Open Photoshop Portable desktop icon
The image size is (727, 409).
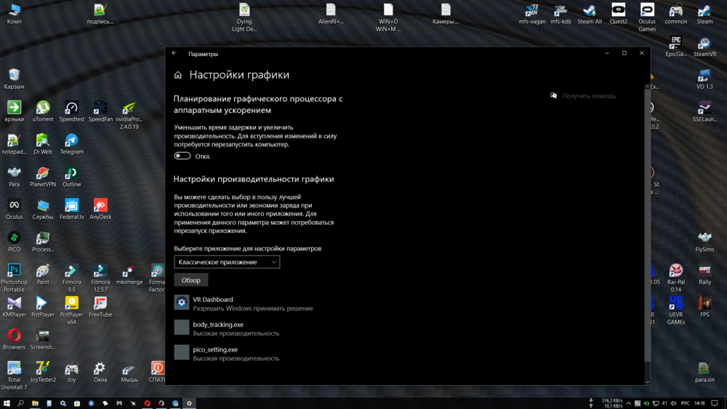[x=14, y=277]
